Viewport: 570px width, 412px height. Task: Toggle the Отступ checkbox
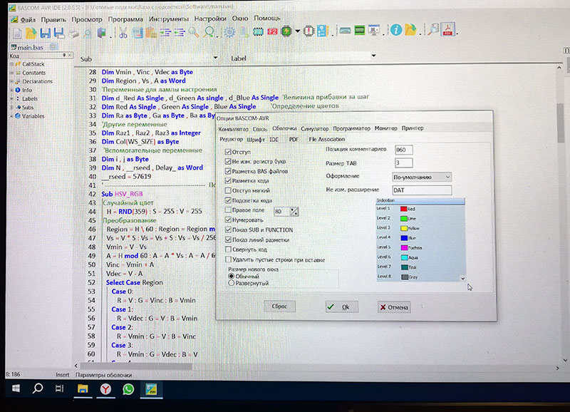coord(228,152)
